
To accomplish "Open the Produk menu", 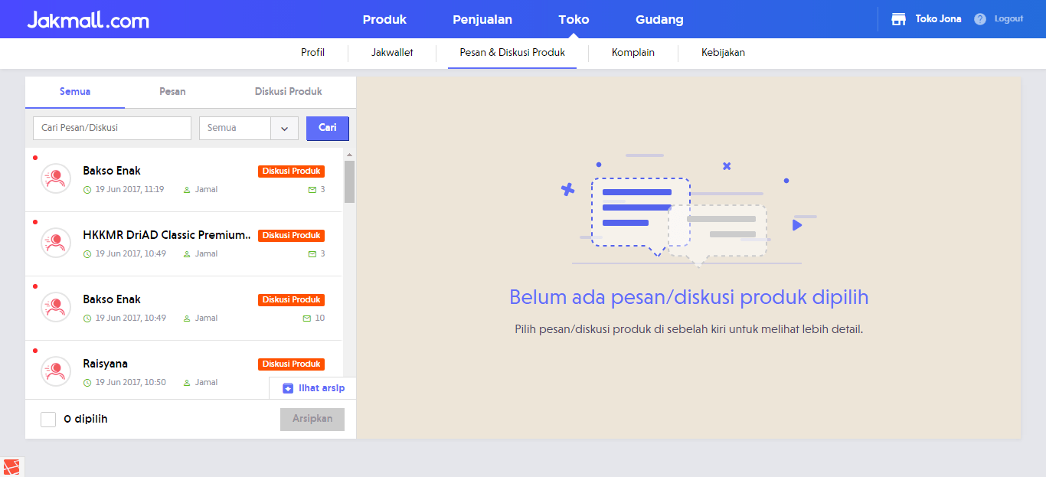I will click(384, 19).
